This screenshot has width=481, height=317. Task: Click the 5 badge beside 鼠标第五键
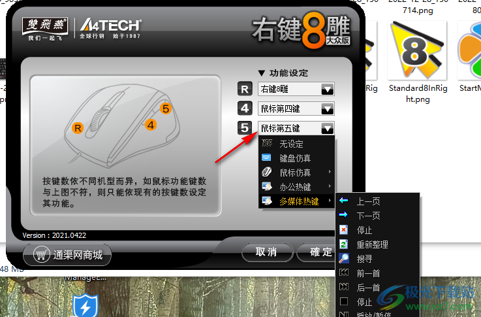[245, 128]
